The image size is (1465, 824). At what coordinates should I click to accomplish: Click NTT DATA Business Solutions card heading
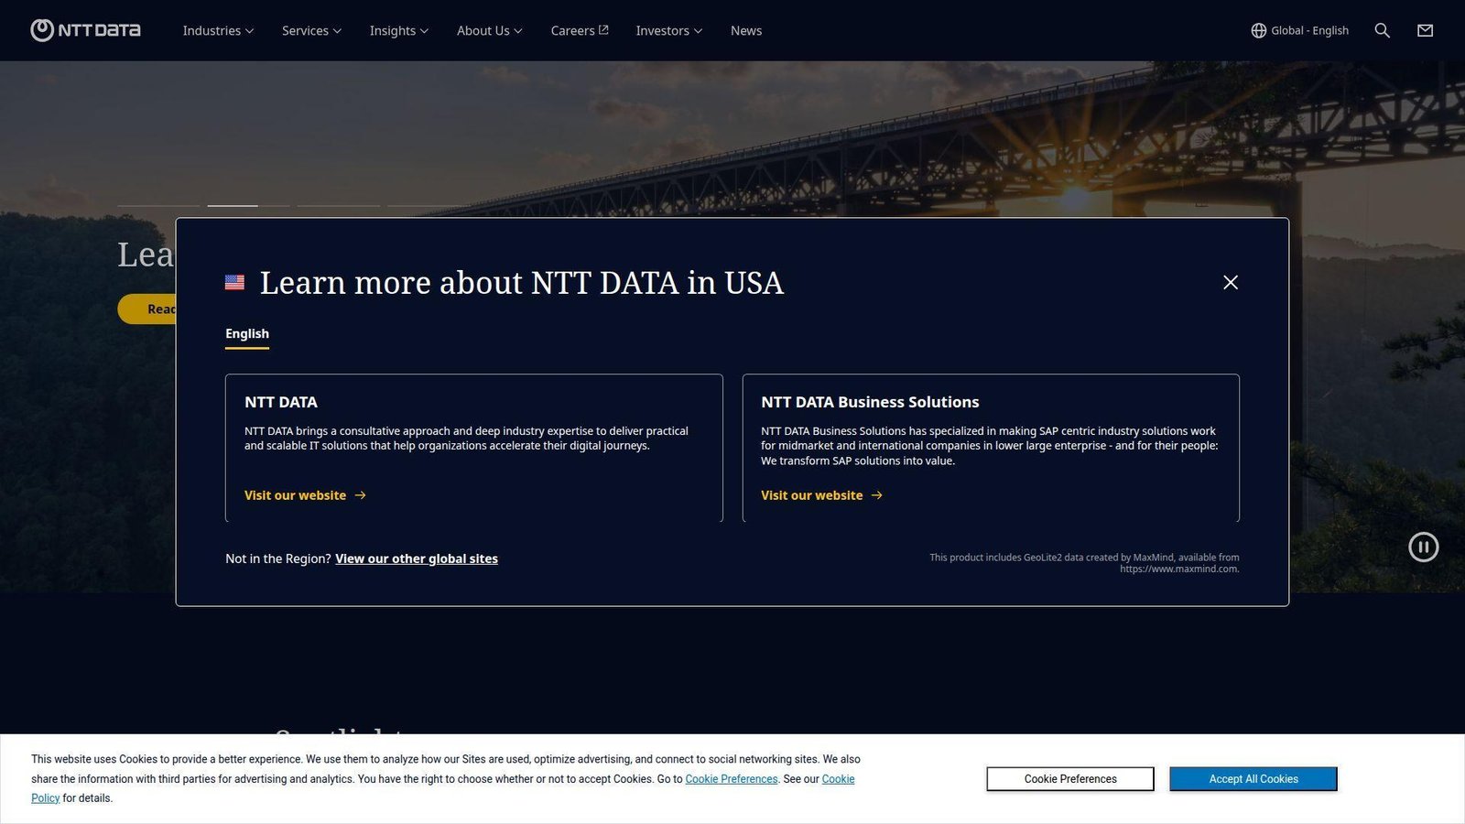[870, 402]
